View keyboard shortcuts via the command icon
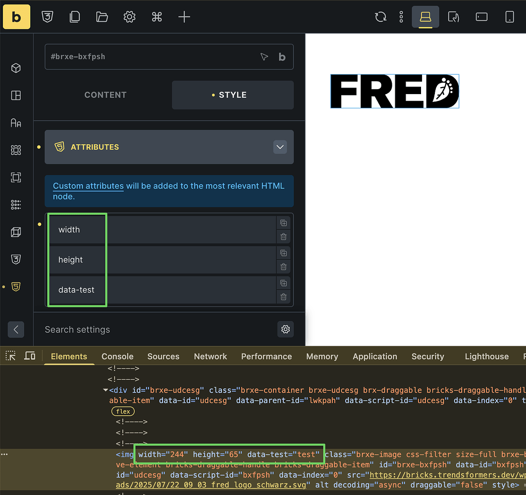The width and height of the screenshot is (526, 495). click(157, 16)
